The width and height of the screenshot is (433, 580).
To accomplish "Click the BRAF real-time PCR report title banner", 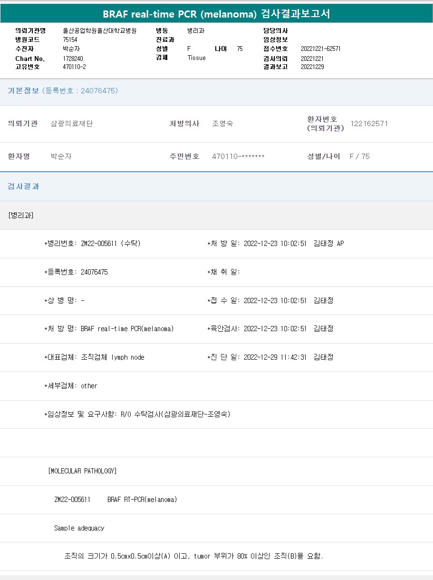I will point(216,14).
